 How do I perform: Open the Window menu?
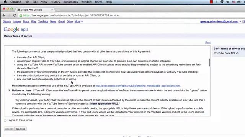coord(87,2)
